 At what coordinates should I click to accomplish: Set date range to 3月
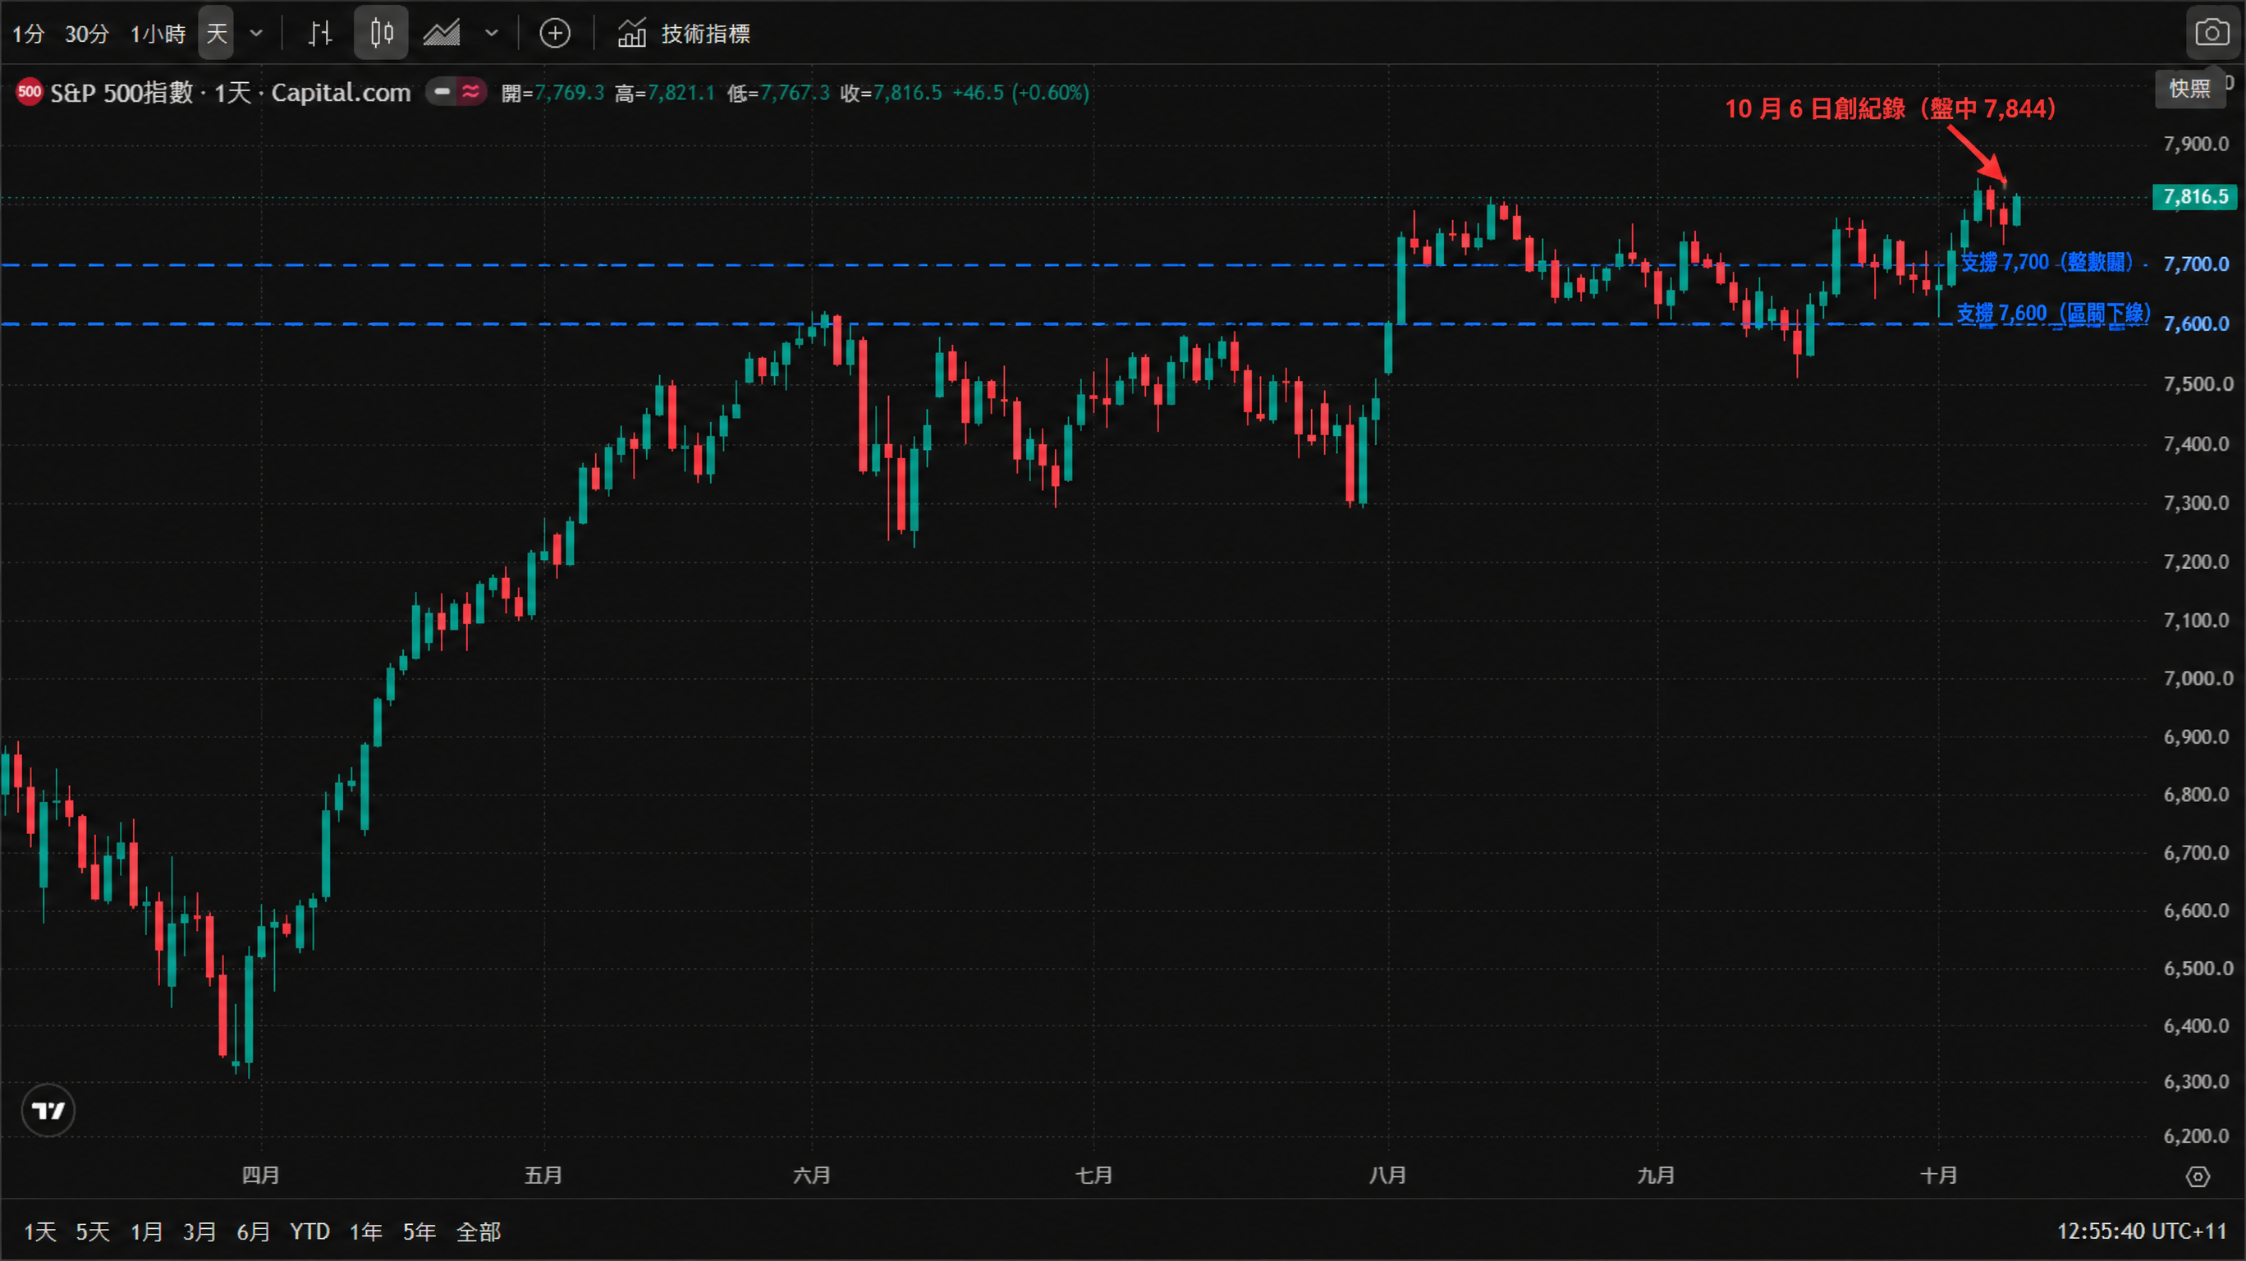199,1233
